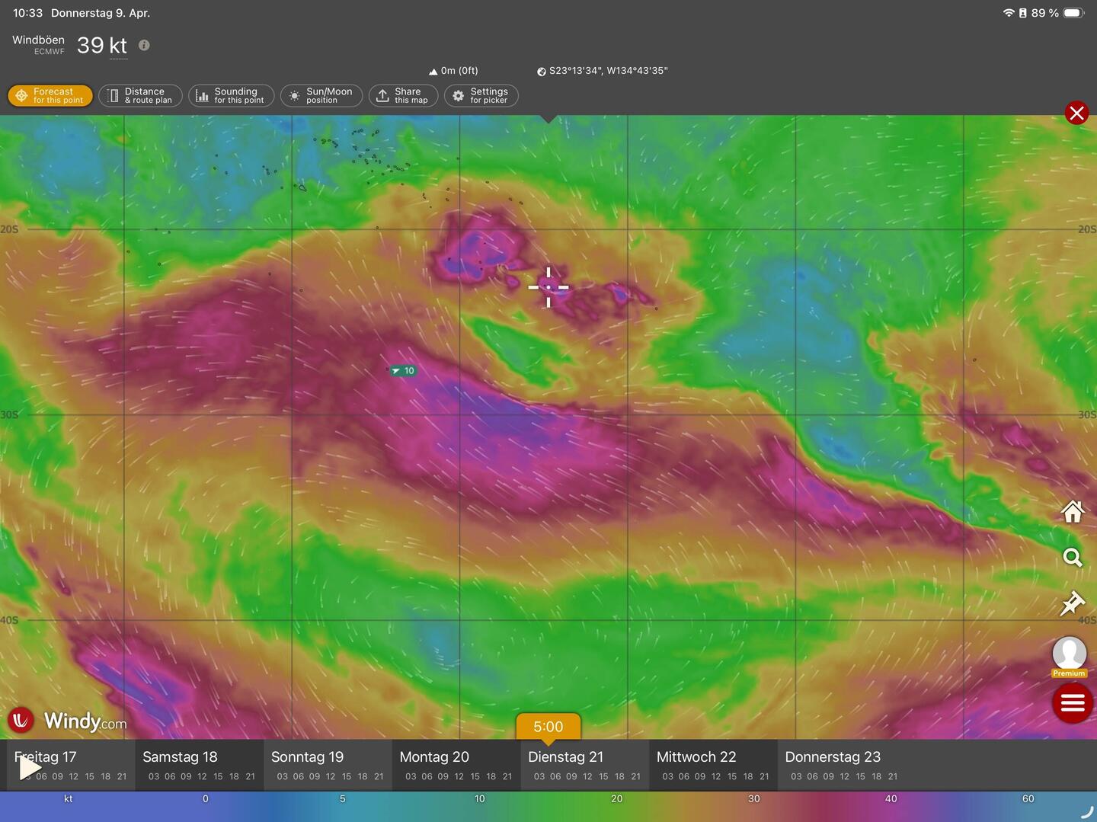Viewport: 1097px width, 822px height.
Task: Open the Premium user profile avatar
Action: coord(1069,655)
